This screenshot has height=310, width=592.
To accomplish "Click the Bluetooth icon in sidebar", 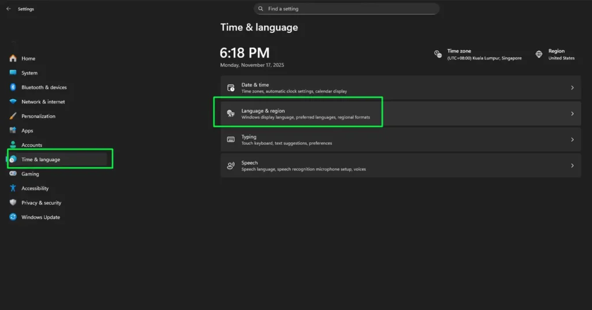I will pyautogui.click(x=13, y=87).
